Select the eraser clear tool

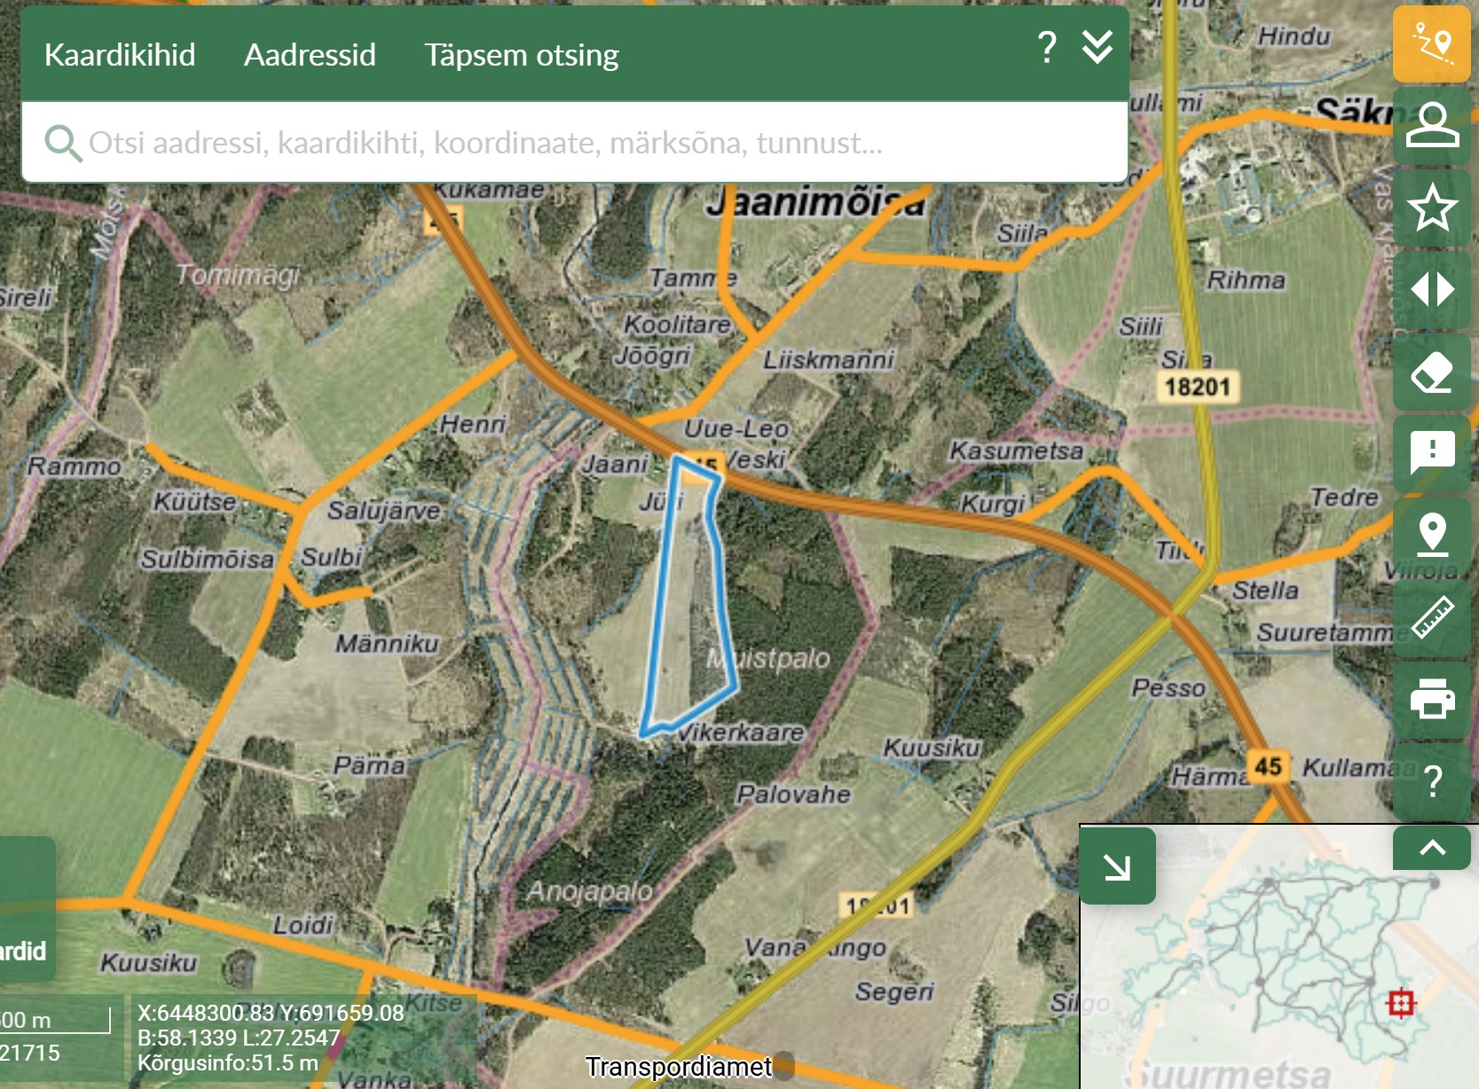click(1432, 372)
